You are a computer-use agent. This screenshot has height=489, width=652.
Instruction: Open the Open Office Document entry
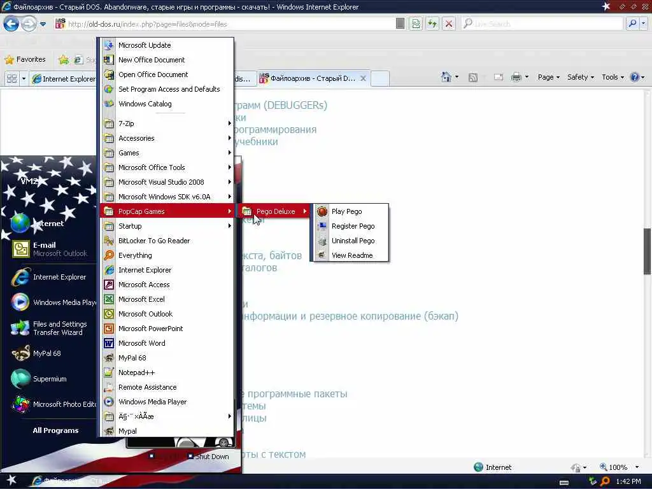tap(167, 74)
